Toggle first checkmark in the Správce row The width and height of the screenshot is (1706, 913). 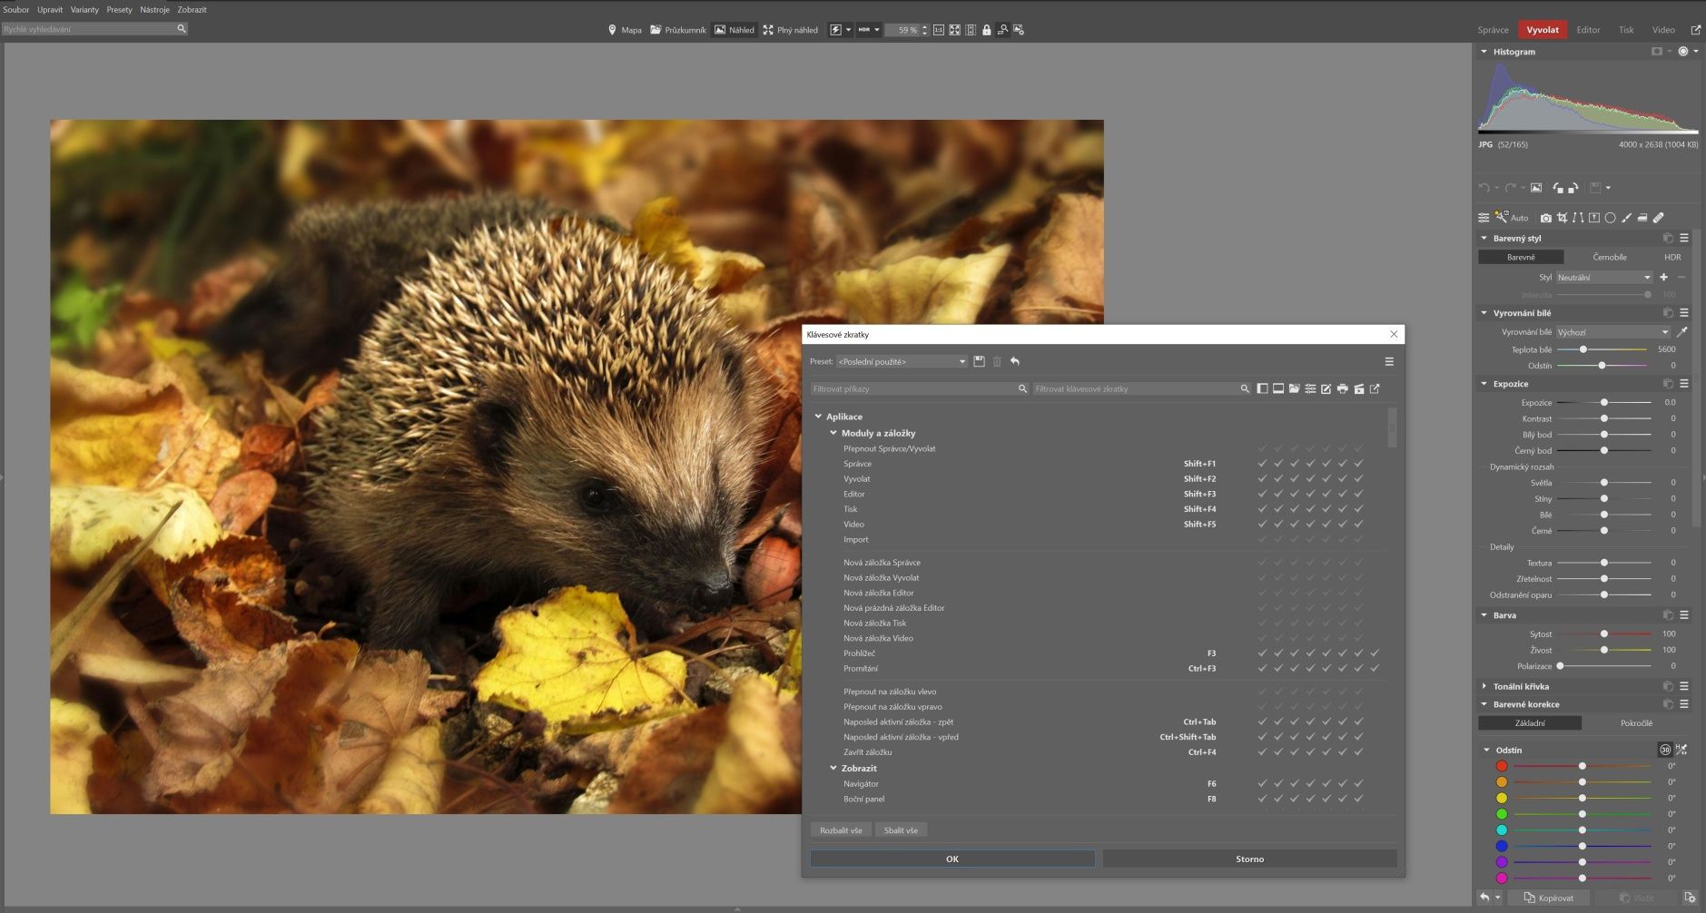pyautogui.click(x=1262, y=464)
